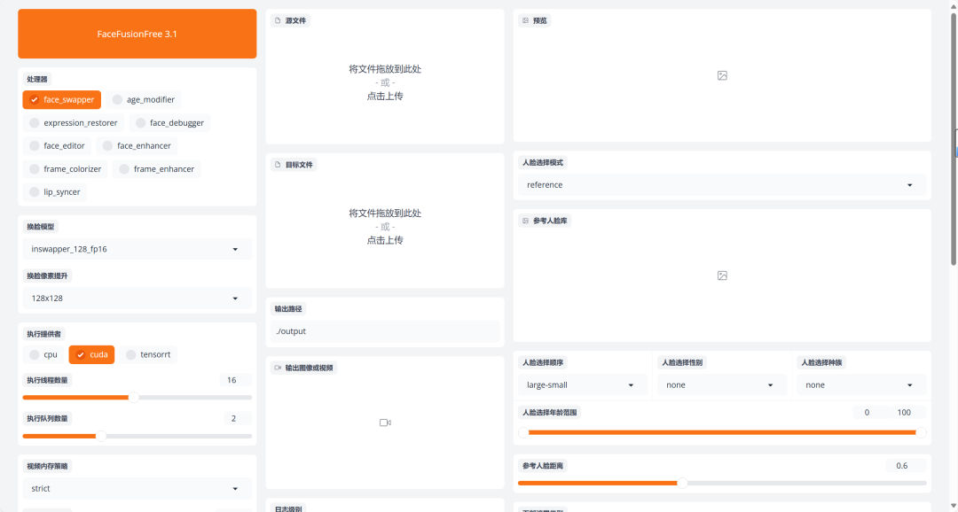The height and width of the screenshot is (512, 958).
Task: Disable the face_swapper processor
Action: (62, 99)
